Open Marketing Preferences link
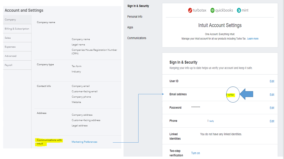 84,142
